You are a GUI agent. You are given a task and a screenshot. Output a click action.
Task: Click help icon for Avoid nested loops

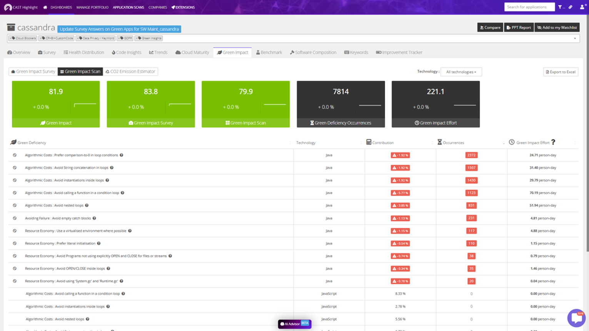click(87, 205)
